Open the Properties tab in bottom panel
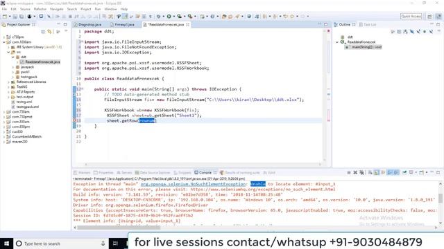Screen dimensions: 444x249 coord(103,172)
